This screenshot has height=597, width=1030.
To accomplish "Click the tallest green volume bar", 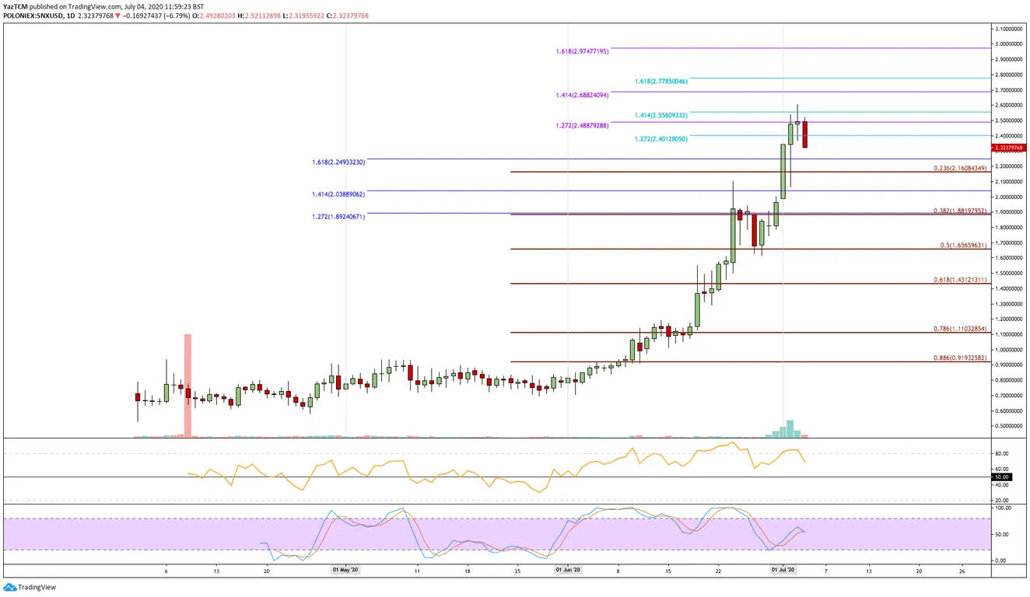I will click(x=790, y=429).
